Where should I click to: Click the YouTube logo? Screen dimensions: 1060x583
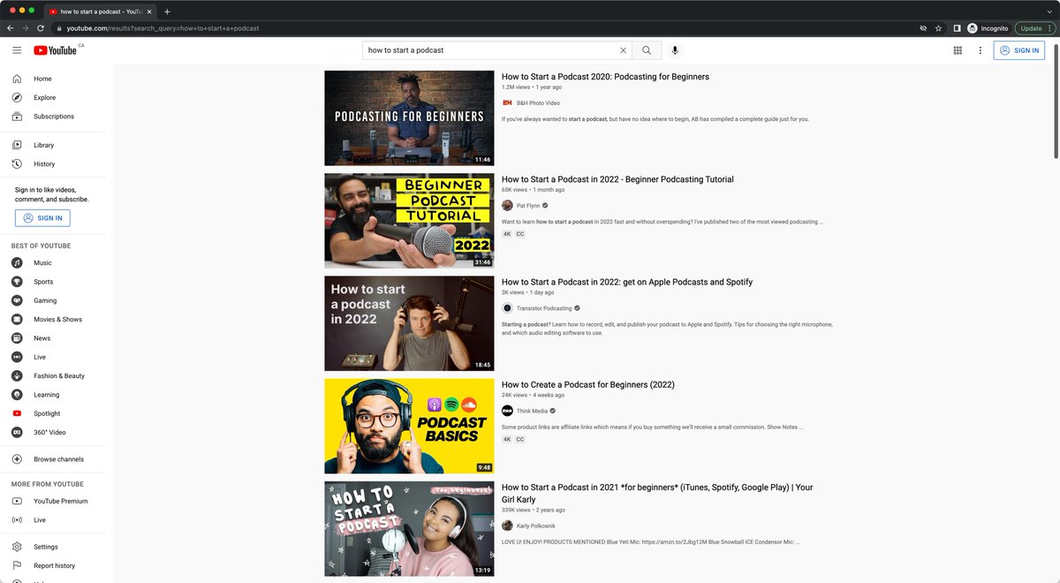56,50
